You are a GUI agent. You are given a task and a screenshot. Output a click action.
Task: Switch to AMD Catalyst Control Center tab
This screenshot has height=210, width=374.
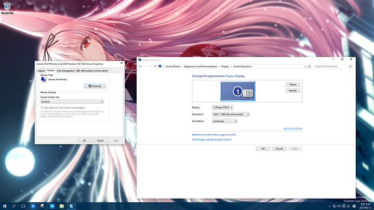click(92, 71)
